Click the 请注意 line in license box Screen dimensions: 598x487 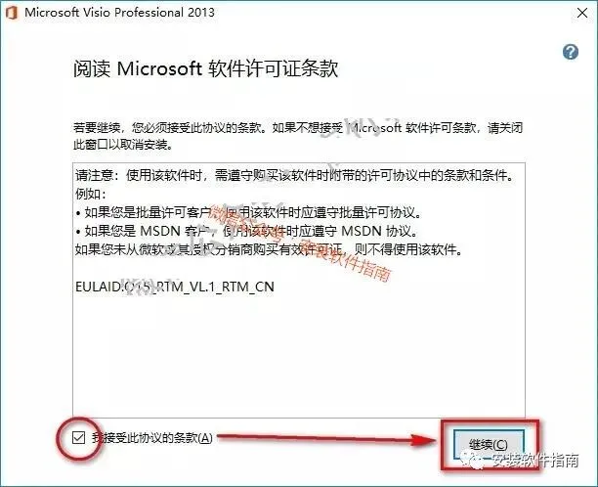[294, 176]
